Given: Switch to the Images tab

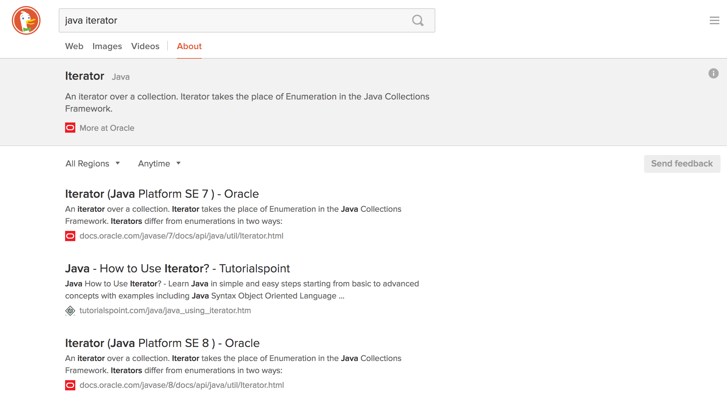Looking at the screenshot, I should (107, 46).
